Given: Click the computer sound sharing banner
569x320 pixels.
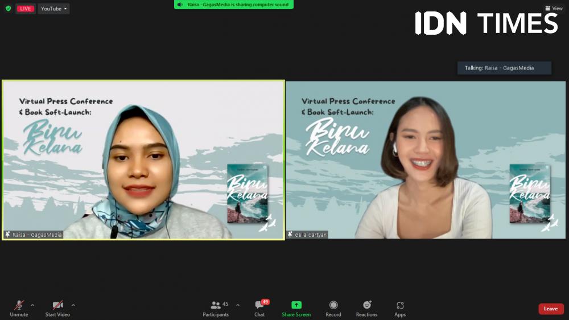Looking at the screenshot, I should pos(234,5).
